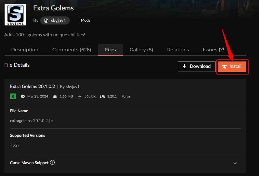The width and height of the screenshot is (259, 176).
Task: Click the 1.66 MB file size text
Action: coord(66,96)
